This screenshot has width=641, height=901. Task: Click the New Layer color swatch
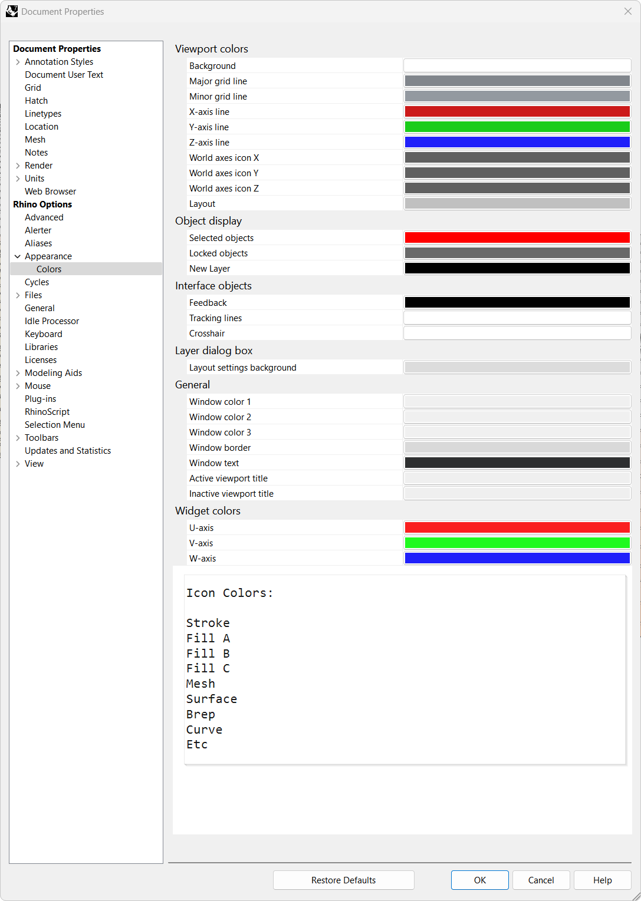coord(517,268)
